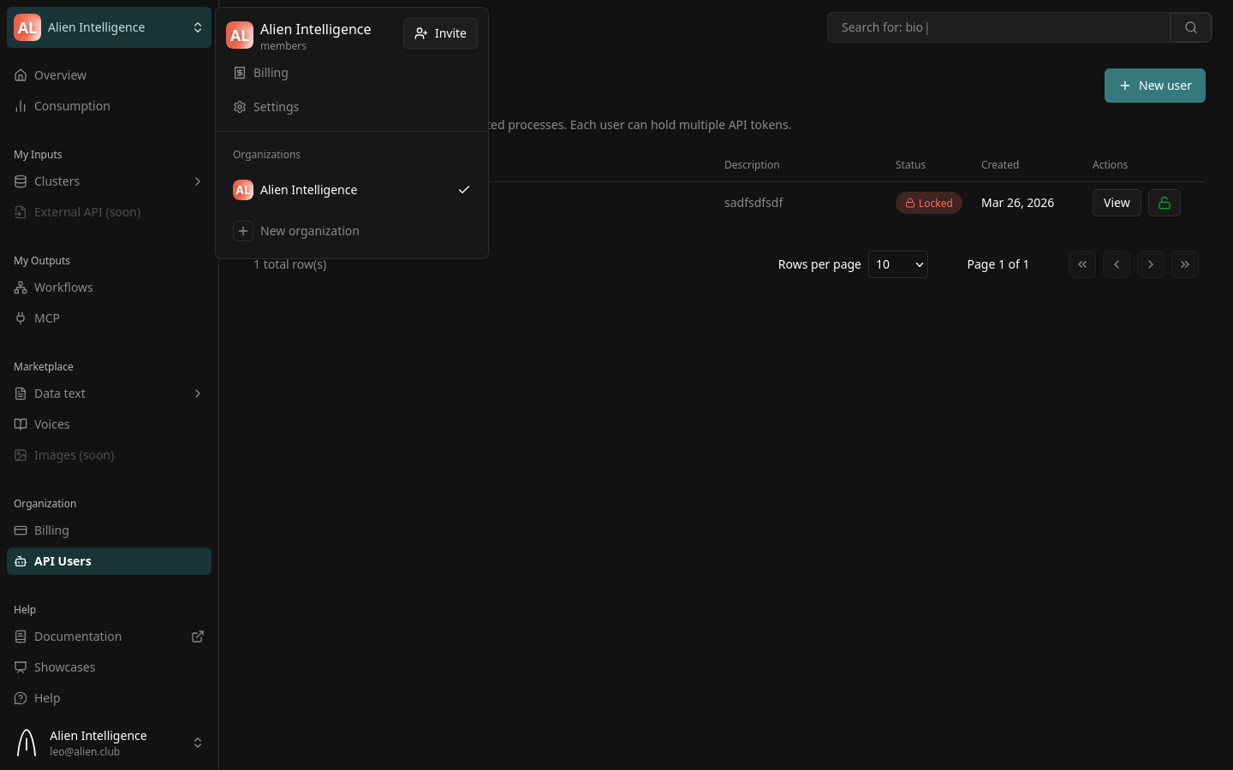Click View for the sadfsdfsdf user

pyautogui.click(x=1117, y=203)
